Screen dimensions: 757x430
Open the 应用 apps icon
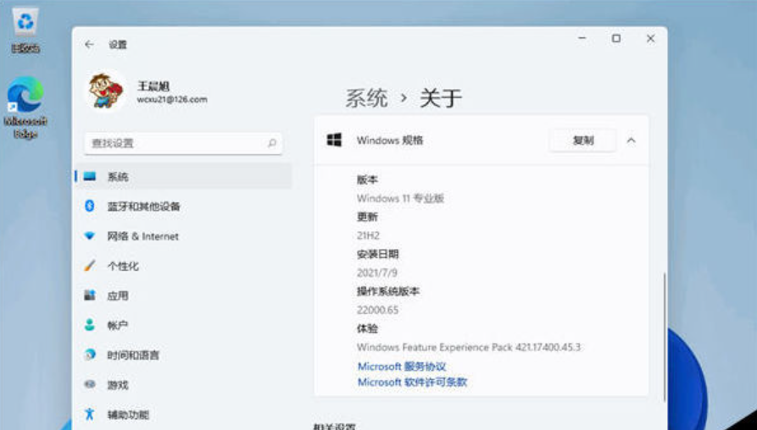(90, 295)
